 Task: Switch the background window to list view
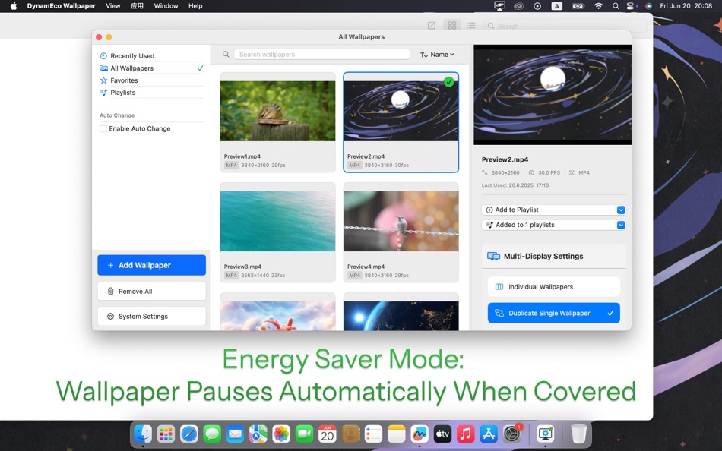point(470,25)
